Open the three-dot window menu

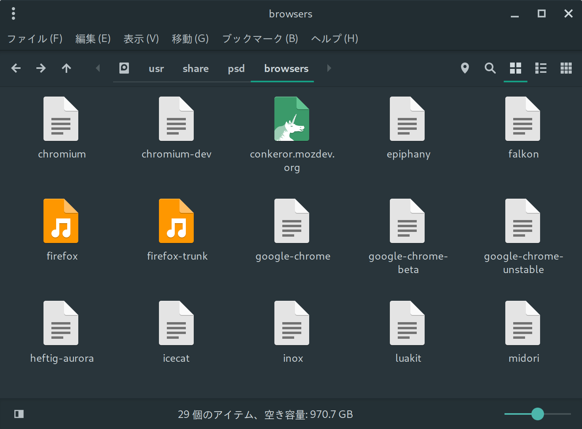click(x=13, y=13)
